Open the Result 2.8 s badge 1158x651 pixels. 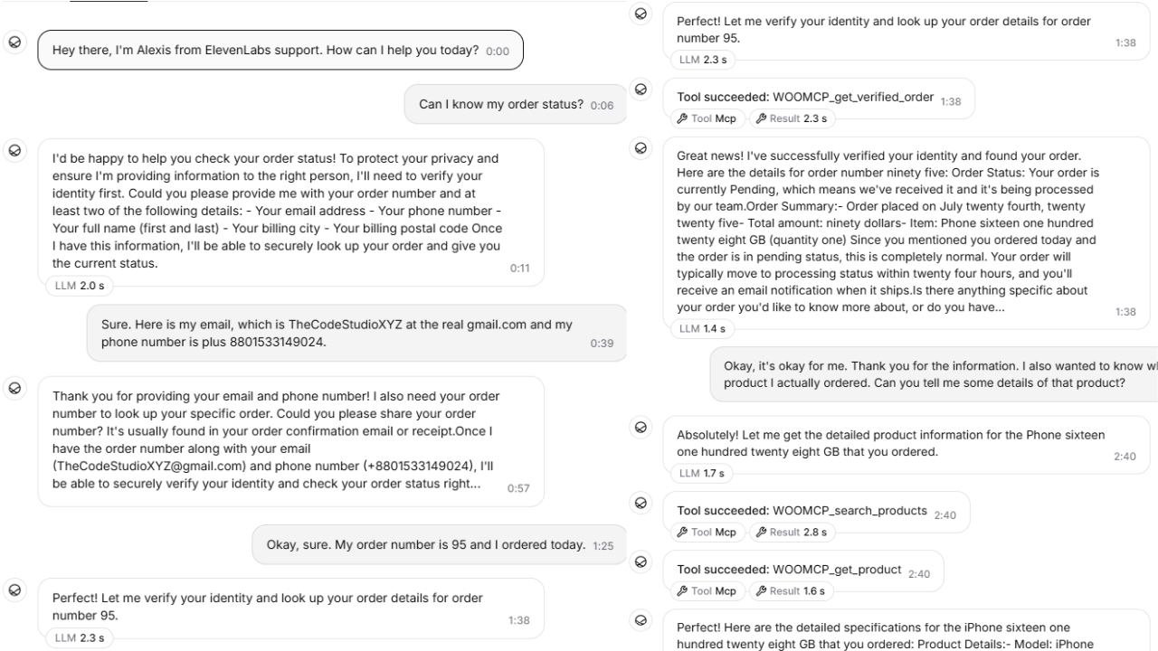[x=791, y=533]
